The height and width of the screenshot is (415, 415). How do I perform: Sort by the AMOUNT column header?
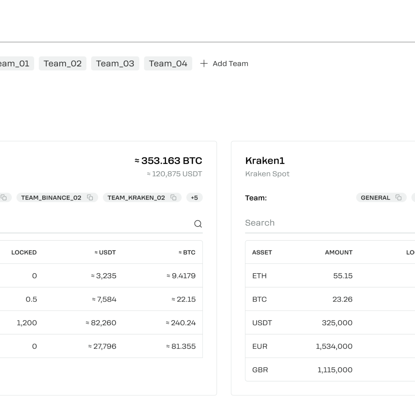click(338, 252)
